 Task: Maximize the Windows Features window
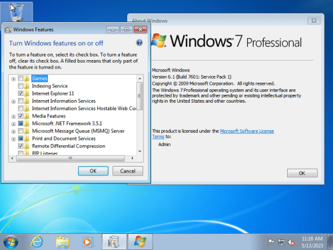pos(127,29)
